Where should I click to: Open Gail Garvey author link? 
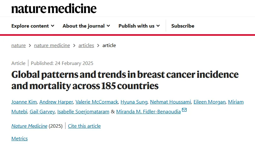pos(42,112)
